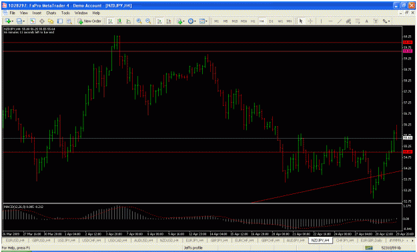The image size is (417, 252).
Task: Select the Trendline drawing tool
Action: [x=340, y=21]
